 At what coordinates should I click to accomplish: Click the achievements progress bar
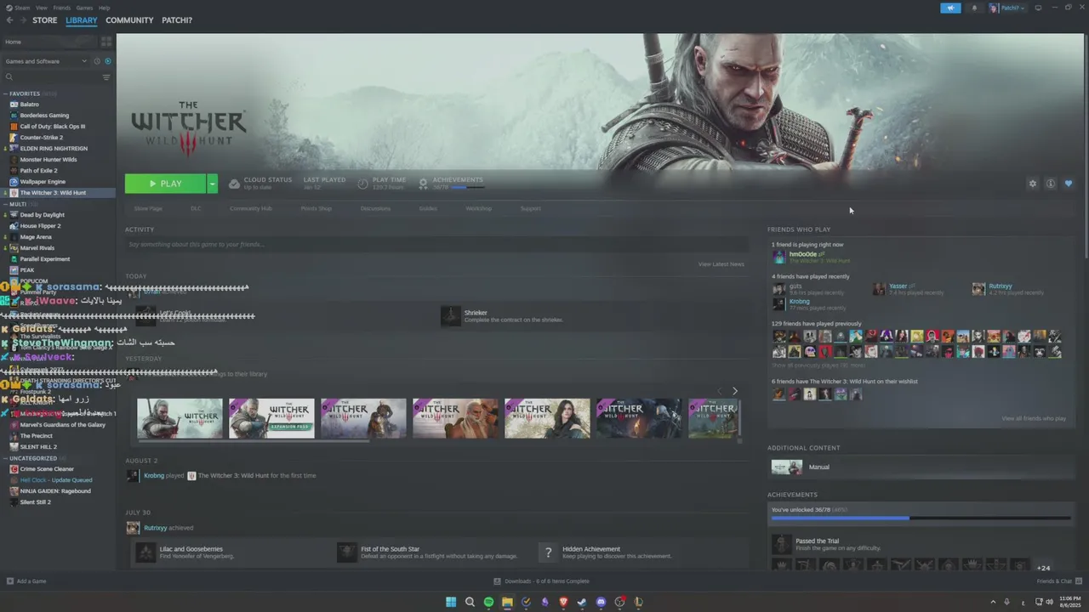pos(921,518)
